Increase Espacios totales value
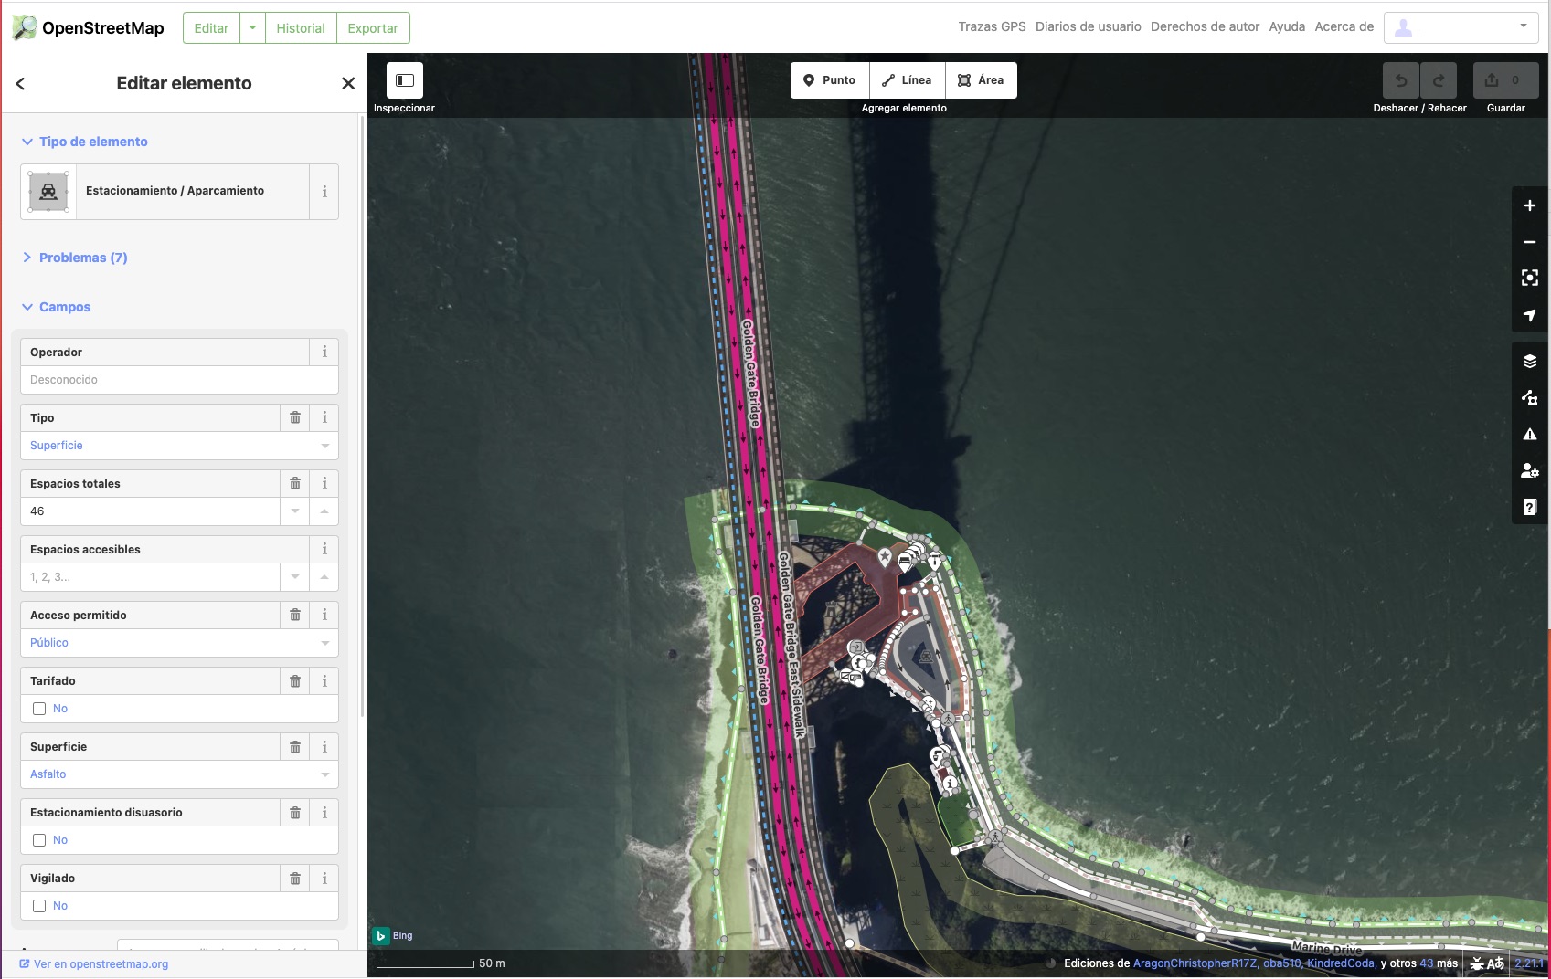 tap(324, 511)
